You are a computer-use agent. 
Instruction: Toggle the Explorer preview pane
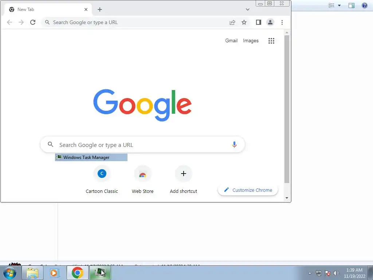(x=352, y=5)
